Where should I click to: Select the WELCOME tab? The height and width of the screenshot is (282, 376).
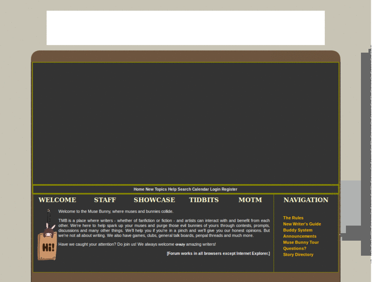57,200
